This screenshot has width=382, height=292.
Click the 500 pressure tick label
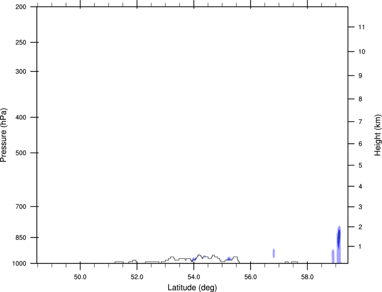pos(21,153)
